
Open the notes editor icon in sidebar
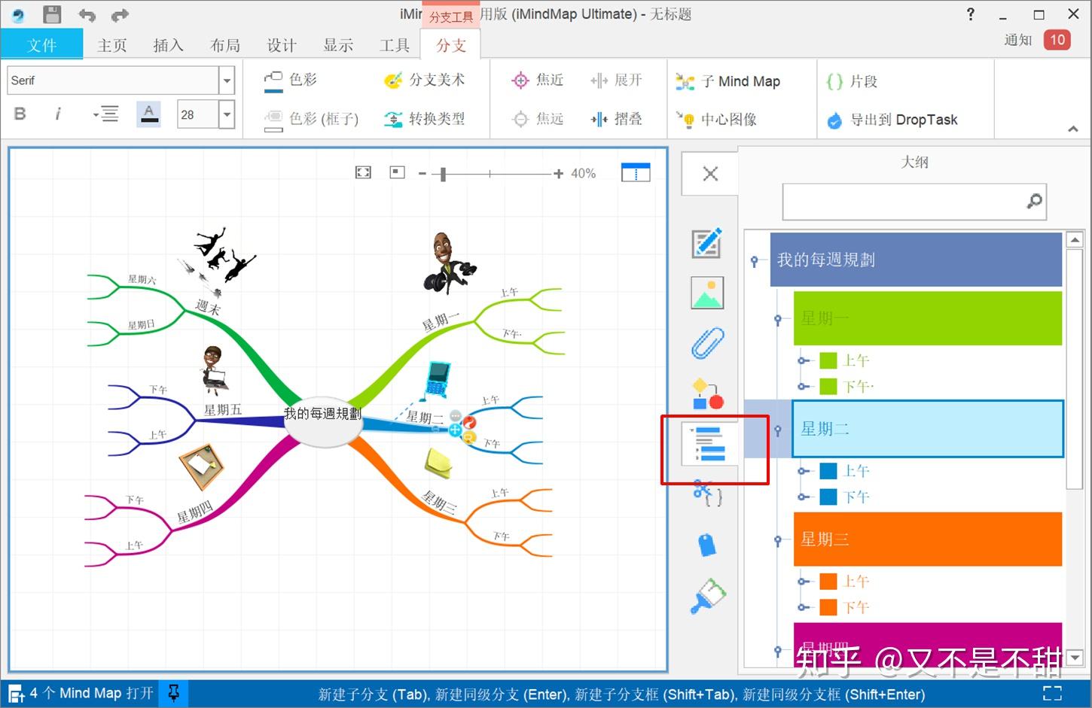[707, 243]
